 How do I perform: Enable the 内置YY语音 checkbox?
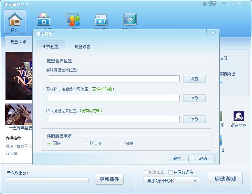click(171, 173)
